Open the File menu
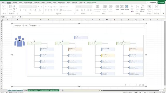 3,3
